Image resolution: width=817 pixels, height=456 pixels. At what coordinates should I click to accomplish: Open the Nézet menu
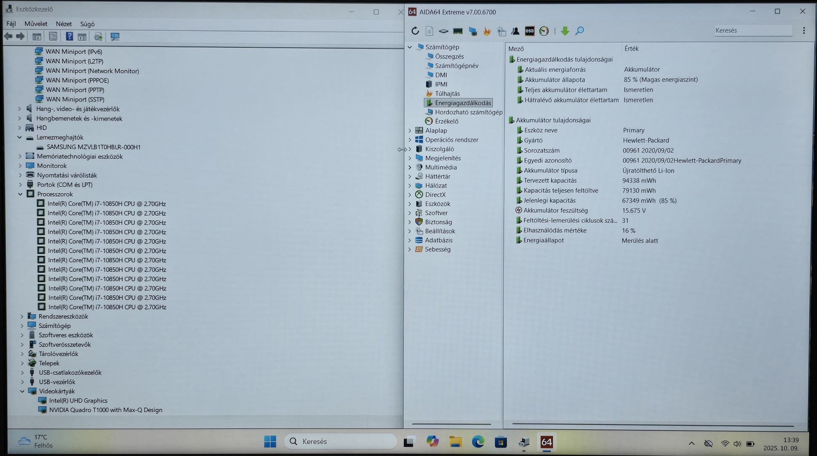(64, 24)
